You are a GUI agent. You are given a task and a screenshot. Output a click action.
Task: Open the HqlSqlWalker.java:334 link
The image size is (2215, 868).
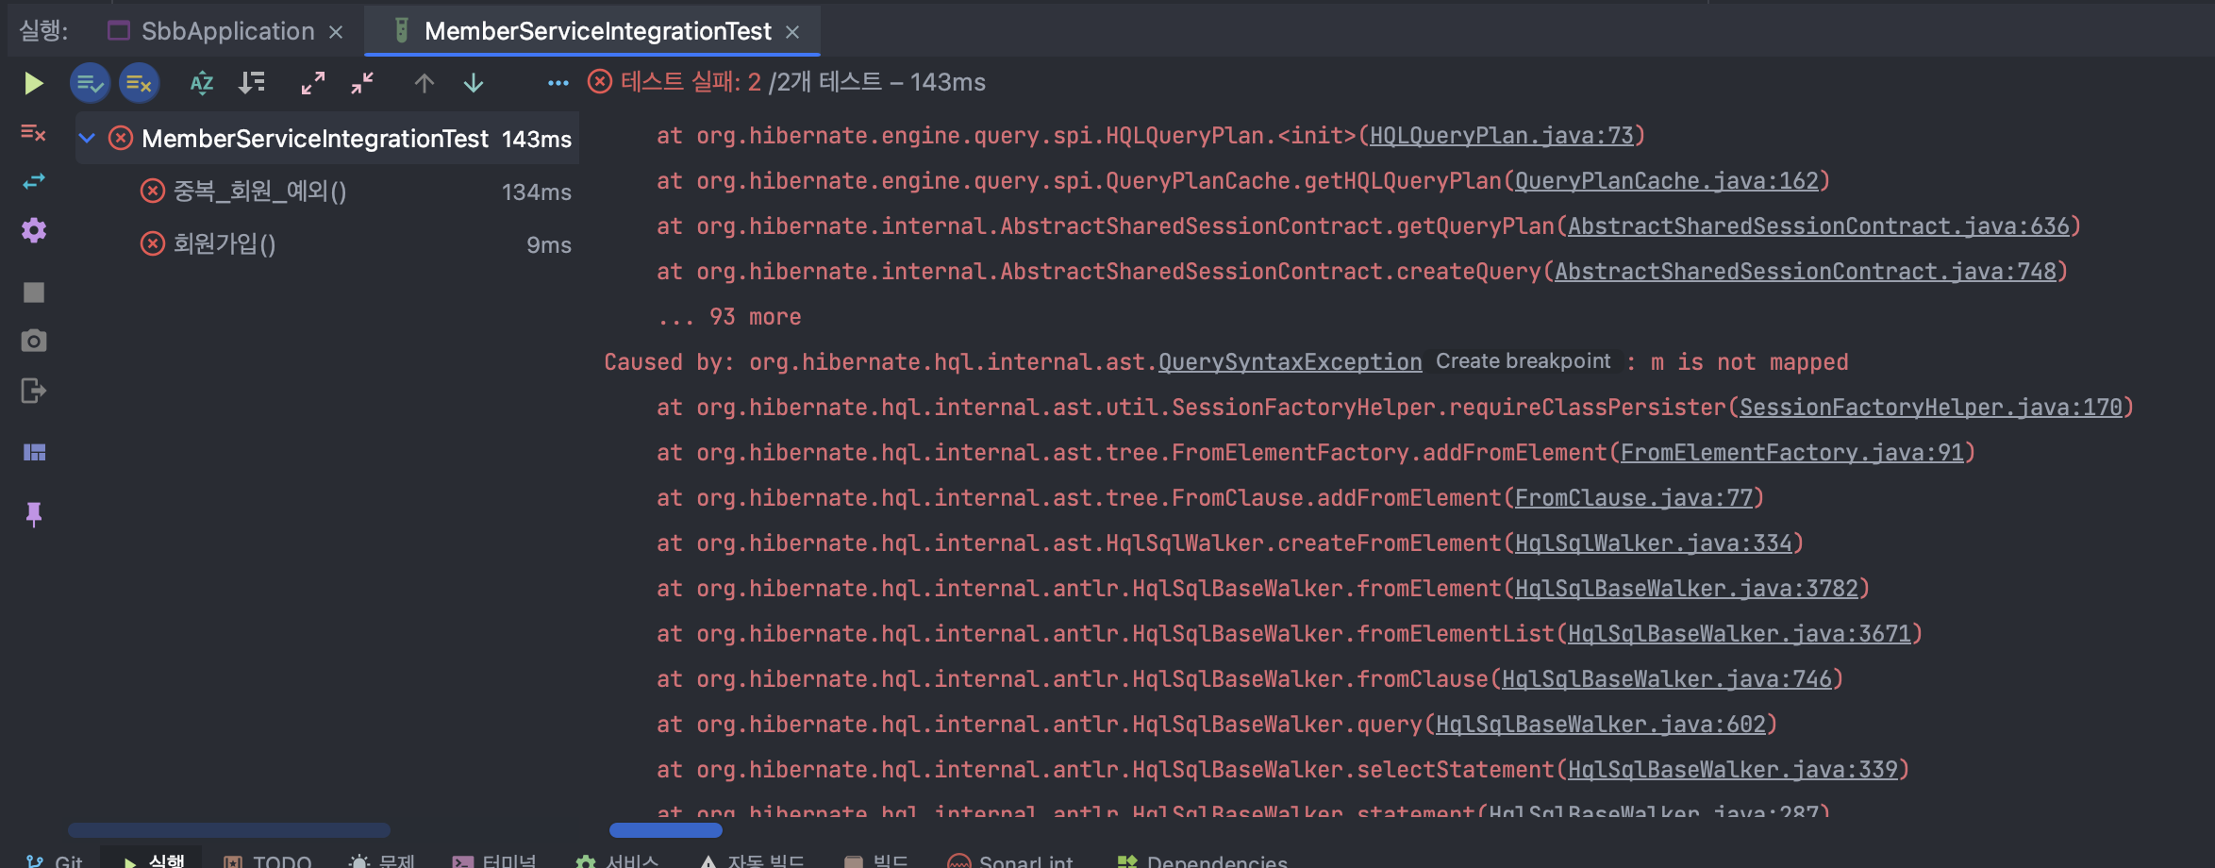click(x=1653, y=543)
